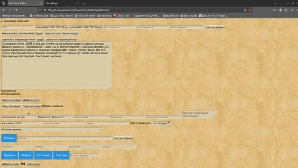Close the Alib Book Editor tab

click(x=41, y=3)
